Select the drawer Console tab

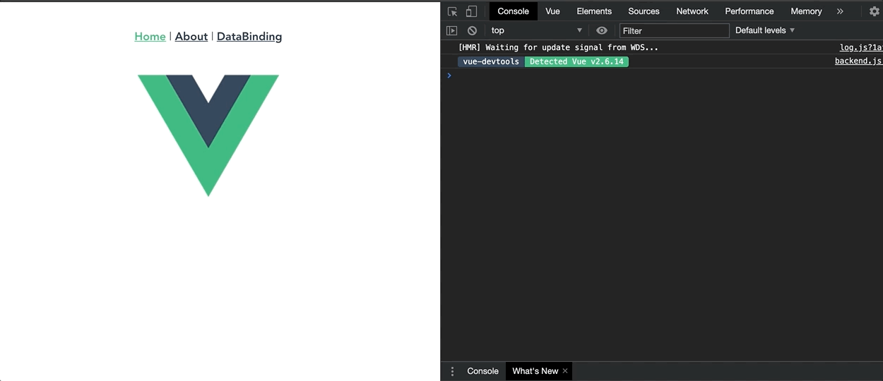point(482,371)
